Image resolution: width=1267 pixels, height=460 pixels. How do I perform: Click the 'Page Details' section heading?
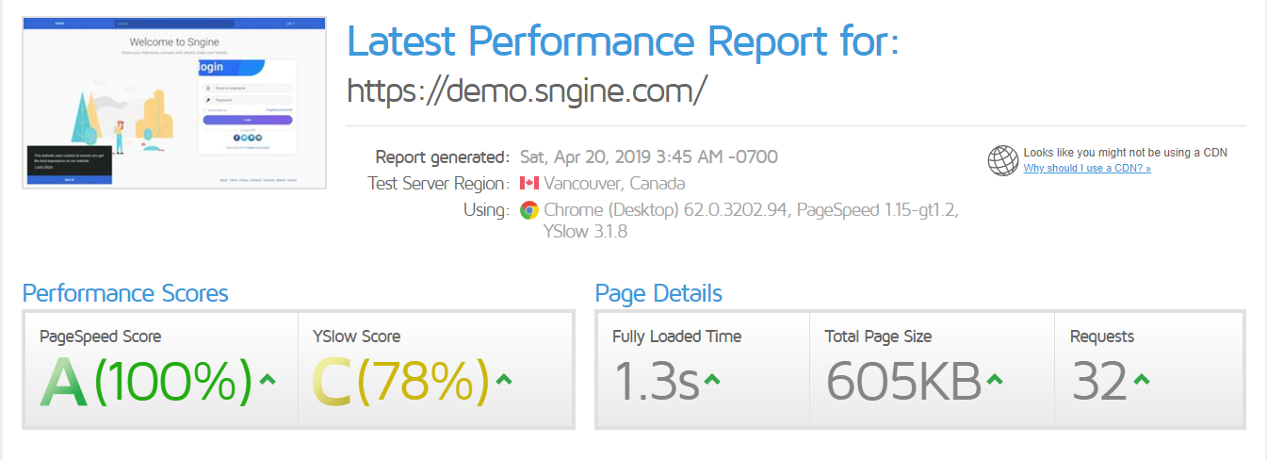click(x=658, y=293)
